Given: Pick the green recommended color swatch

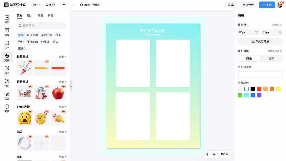Looking at the screenshot, I should pyautogui.click(x=240, y=95).
